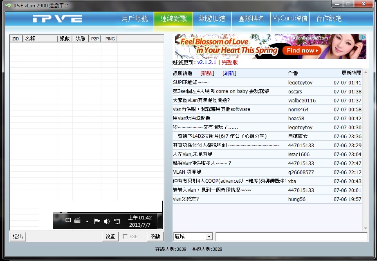Click the Action Center flag icon

(97, 221)
